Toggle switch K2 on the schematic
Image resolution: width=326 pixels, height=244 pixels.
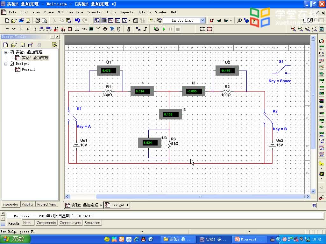(268, 118)
